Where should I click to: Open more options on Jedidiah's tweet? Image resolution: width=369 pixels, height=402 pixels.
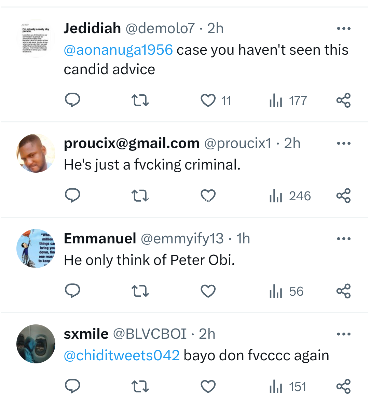(x=343, y=29)
